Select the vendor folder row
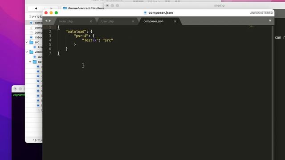 tap(34, 52)
